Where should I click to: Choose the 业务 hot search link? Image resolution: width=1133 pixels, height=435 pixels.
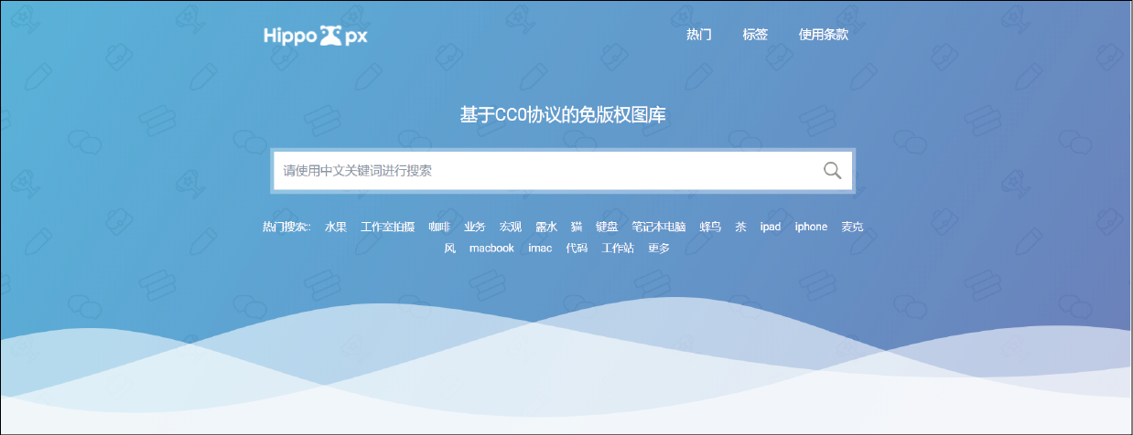point(475,227)
